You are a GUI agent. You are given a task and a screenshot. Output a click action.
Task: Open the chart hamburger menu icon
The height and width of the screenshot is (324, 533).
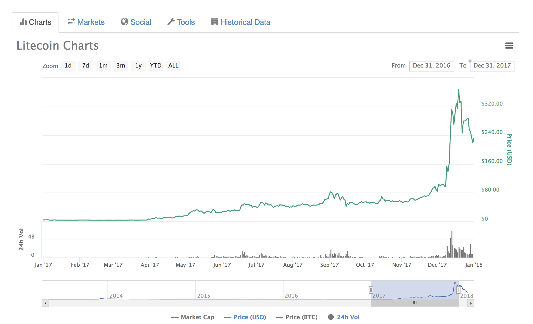click(509, 46)
